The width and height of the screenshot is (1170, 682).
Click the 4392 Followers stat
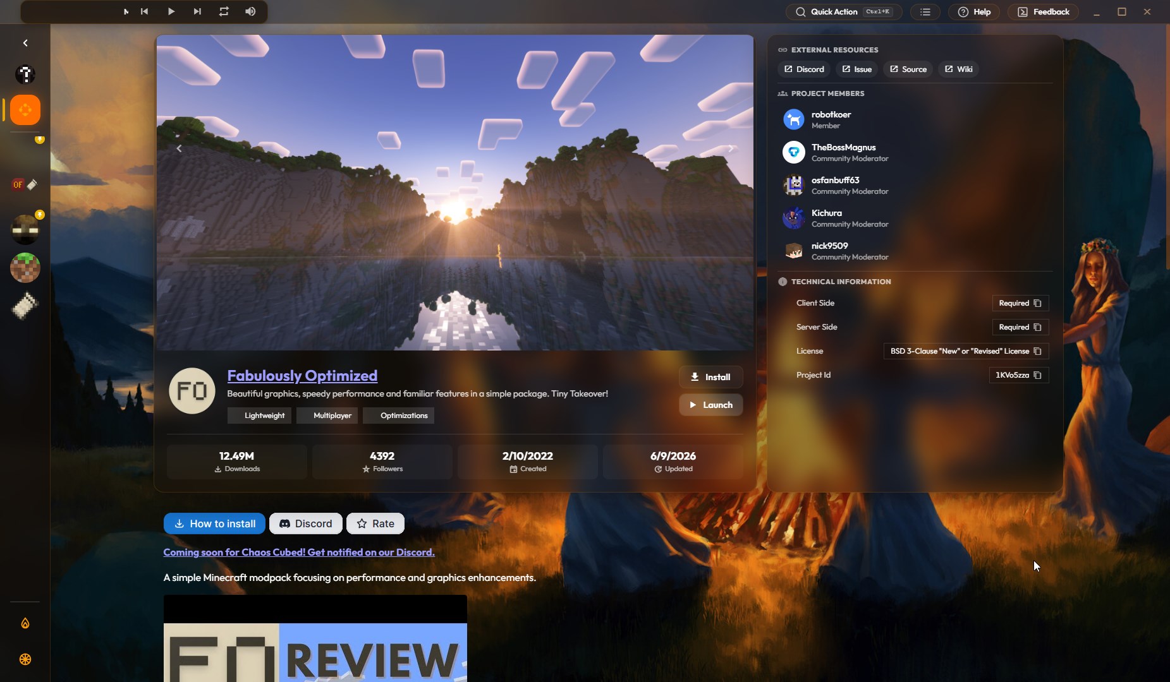382,462
